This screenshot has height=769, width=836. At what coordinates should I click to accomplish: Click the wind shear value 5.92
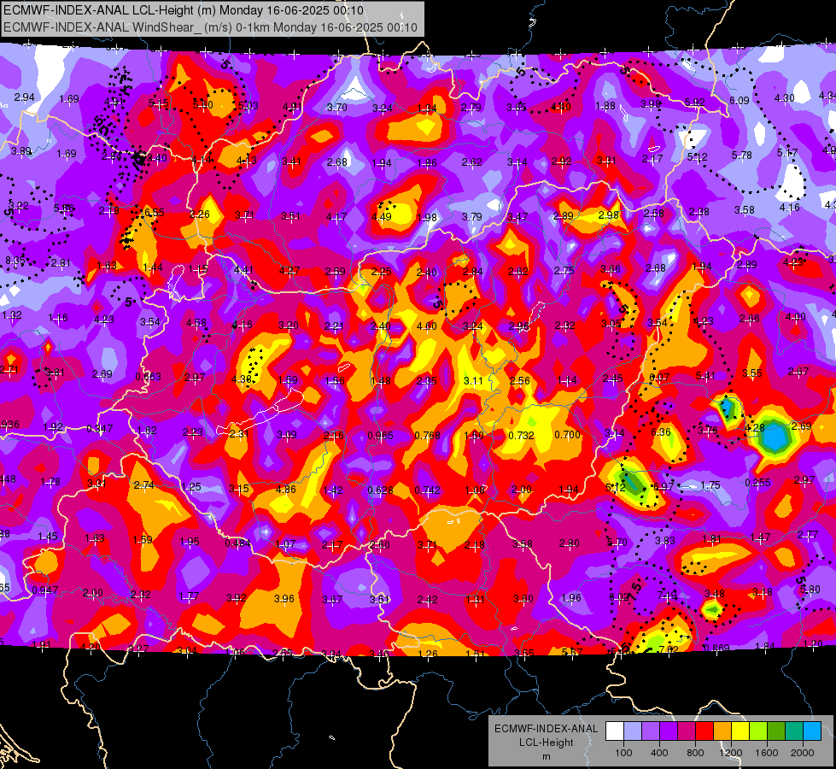695,102
